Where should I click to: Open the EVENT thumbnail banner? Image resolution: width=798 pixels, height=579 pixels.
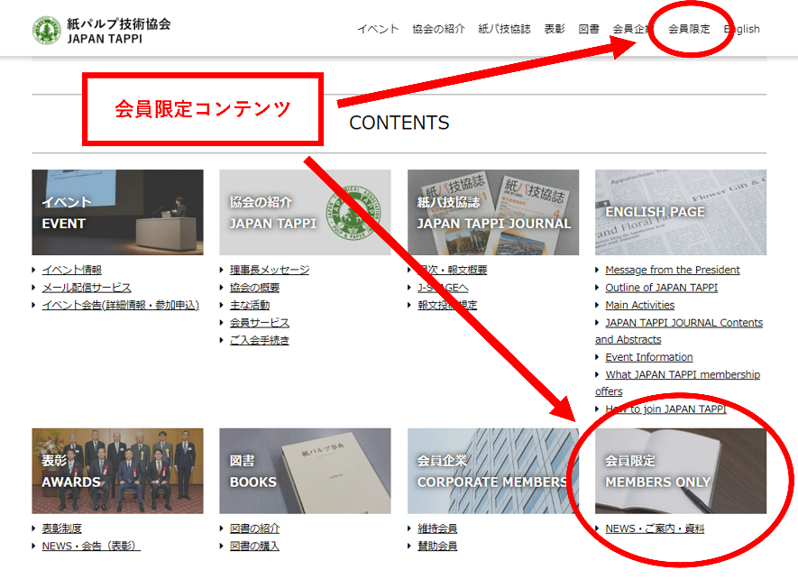[117, 212]
